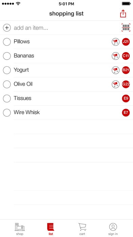Tap the plus icon to add item
133x237 pixels.
pos(7,28)
